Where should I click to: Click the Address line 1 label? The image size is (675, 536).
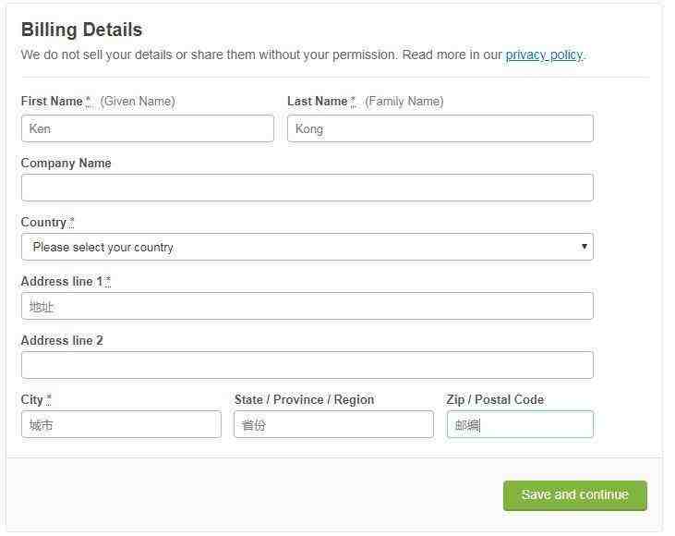pyautogui.click(x=62, y=281)
